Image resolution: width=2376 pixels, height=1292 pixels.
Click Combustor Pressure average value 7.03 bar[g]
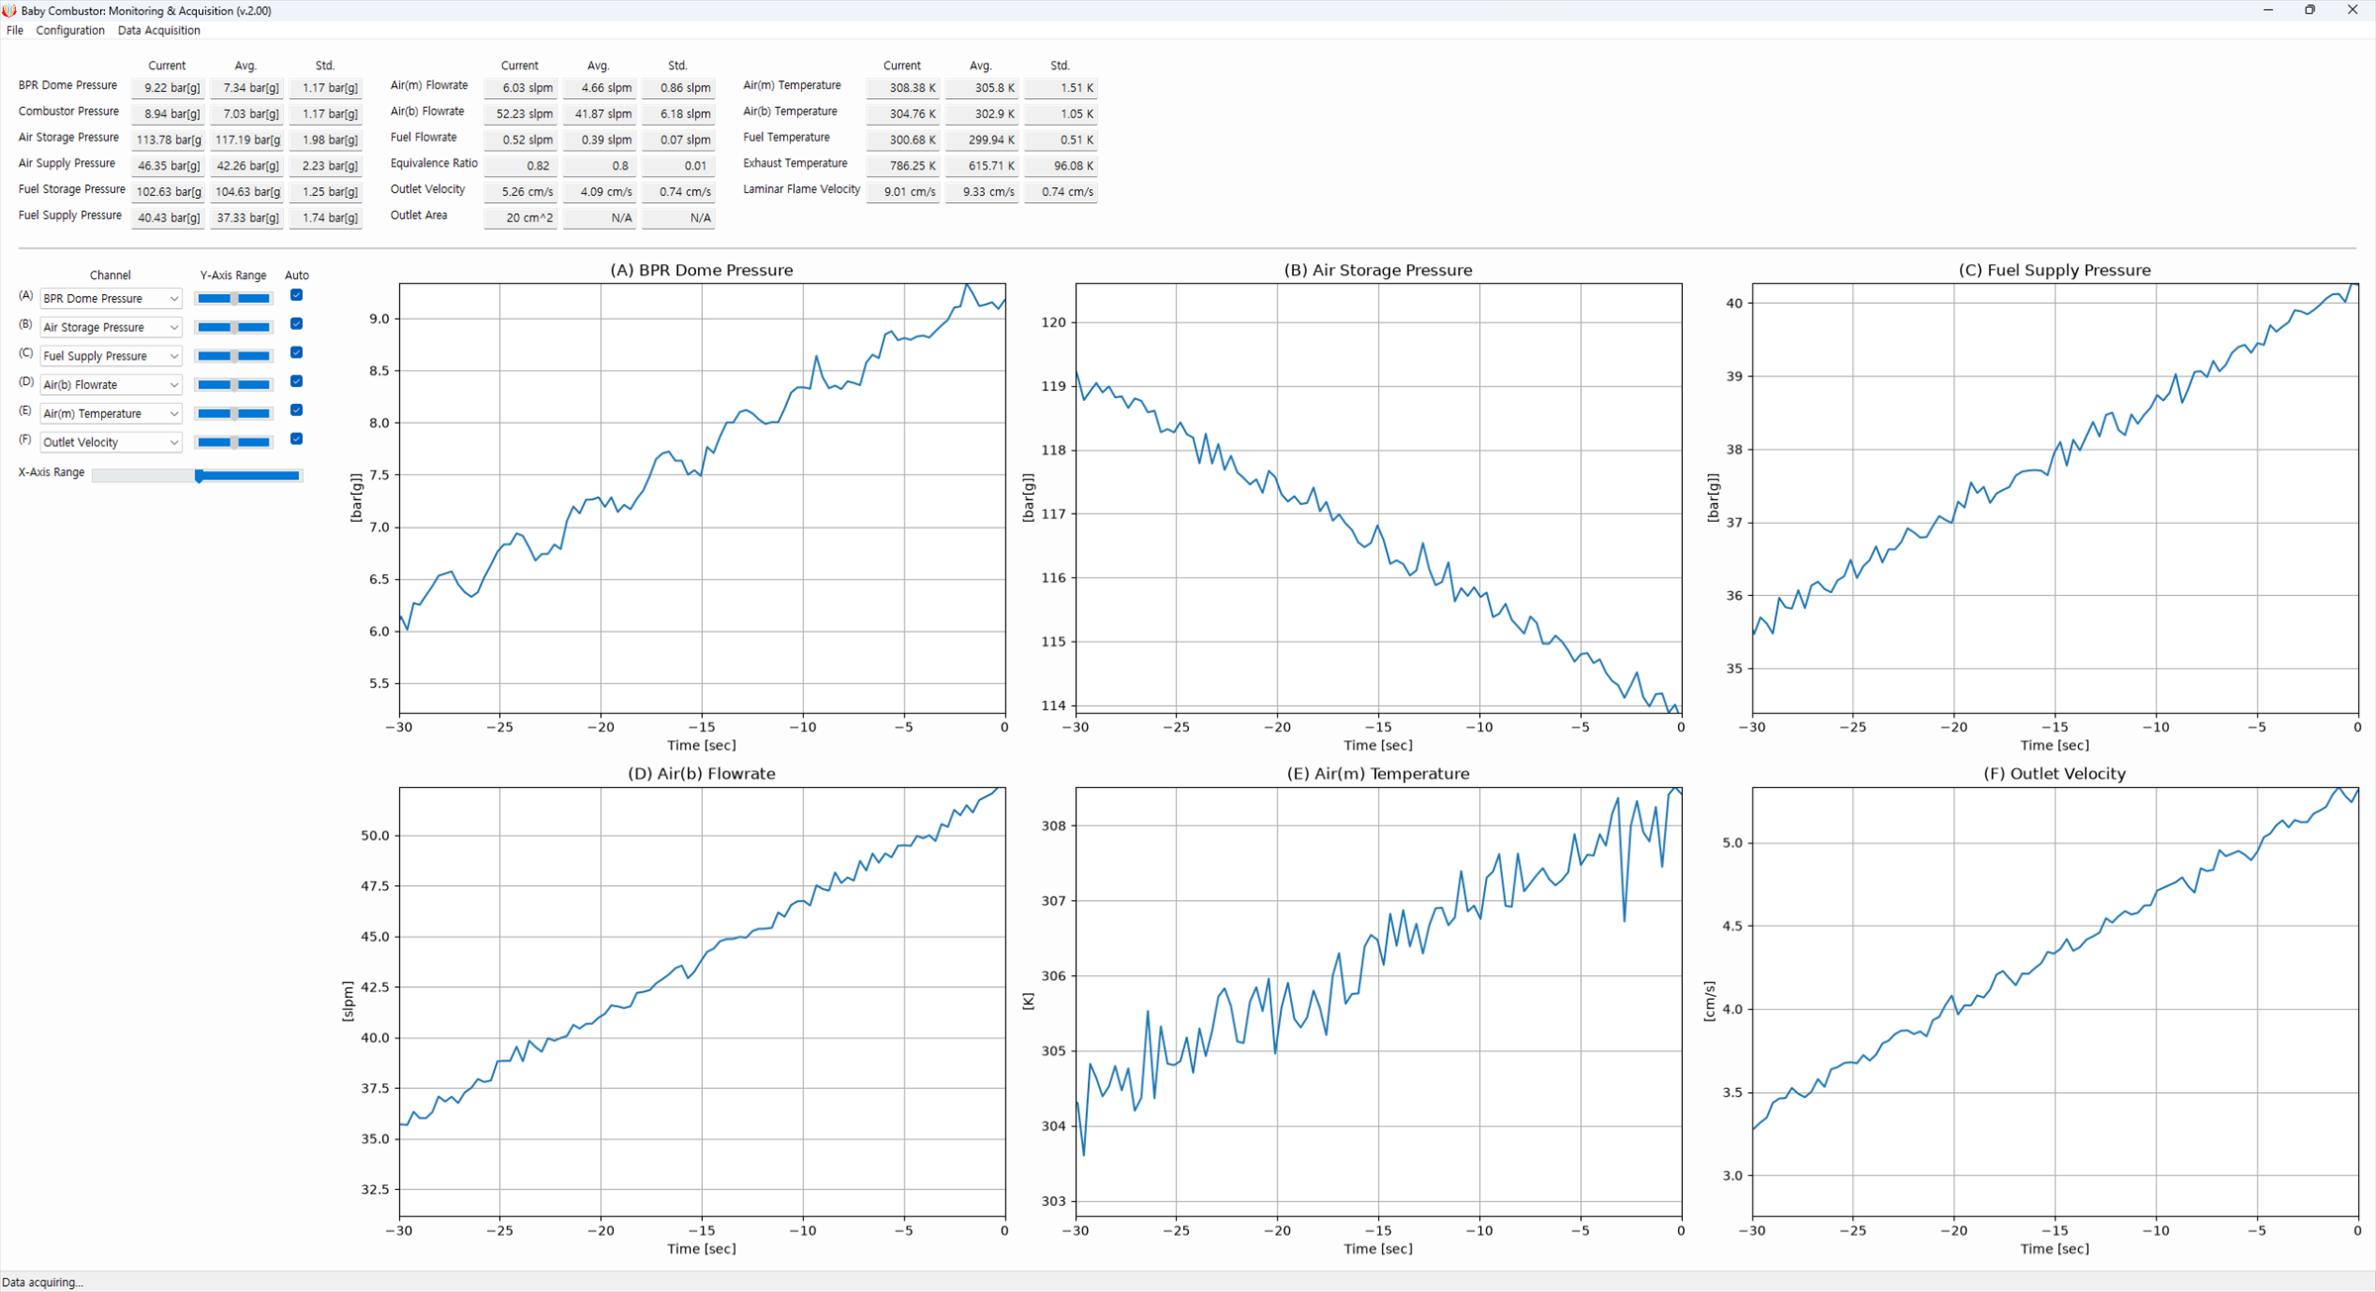[x=247, y=114]
